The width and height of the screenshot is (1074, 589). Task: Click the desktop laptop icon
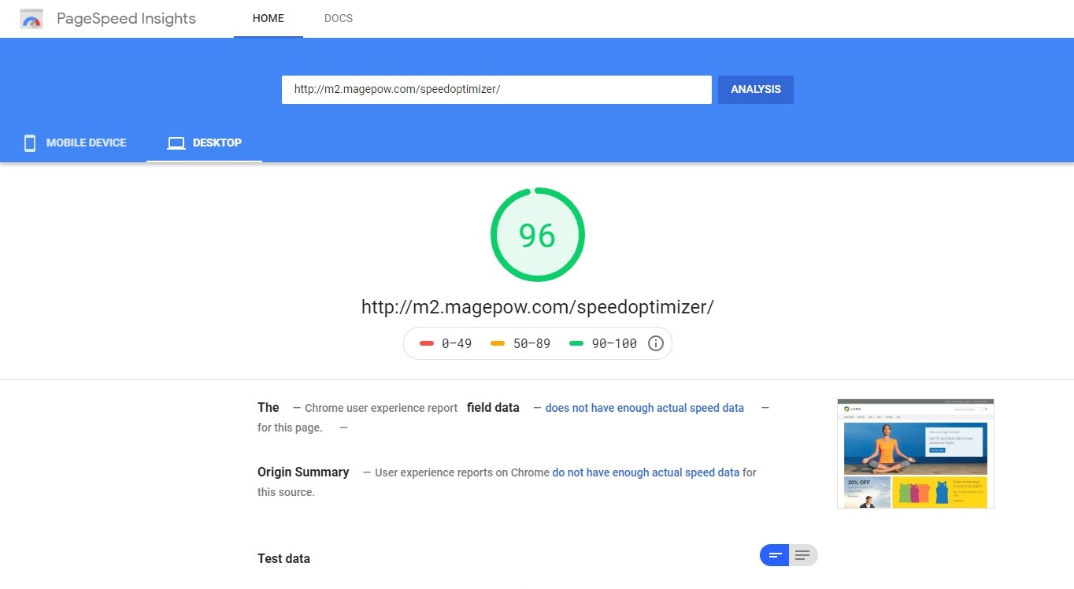[176, 143]
